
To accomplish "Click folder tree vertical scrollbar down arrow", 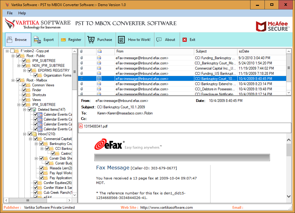I will (x=75, y=195).
